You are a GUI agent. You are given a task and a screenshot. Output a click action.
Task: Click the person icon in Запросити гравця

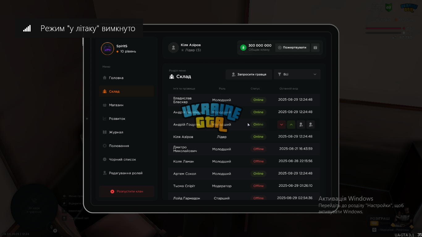[234, 74]
